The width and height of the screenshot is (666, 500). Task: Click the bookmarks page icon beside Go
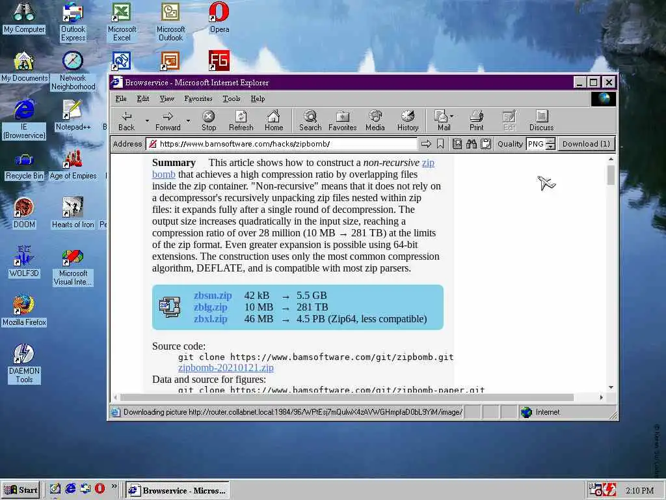(x=457, y=144)
